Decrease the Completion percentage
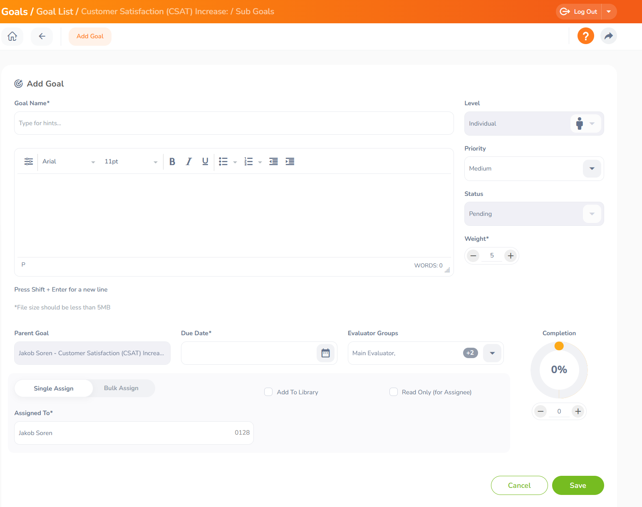Image resolution: width=642 pixels, height=507 pixels. click(540, 411)
